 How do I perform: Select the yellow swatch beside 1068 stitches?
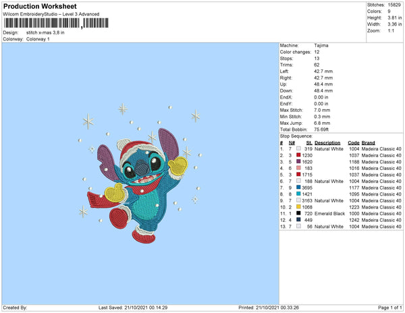(x=298, y=206)
